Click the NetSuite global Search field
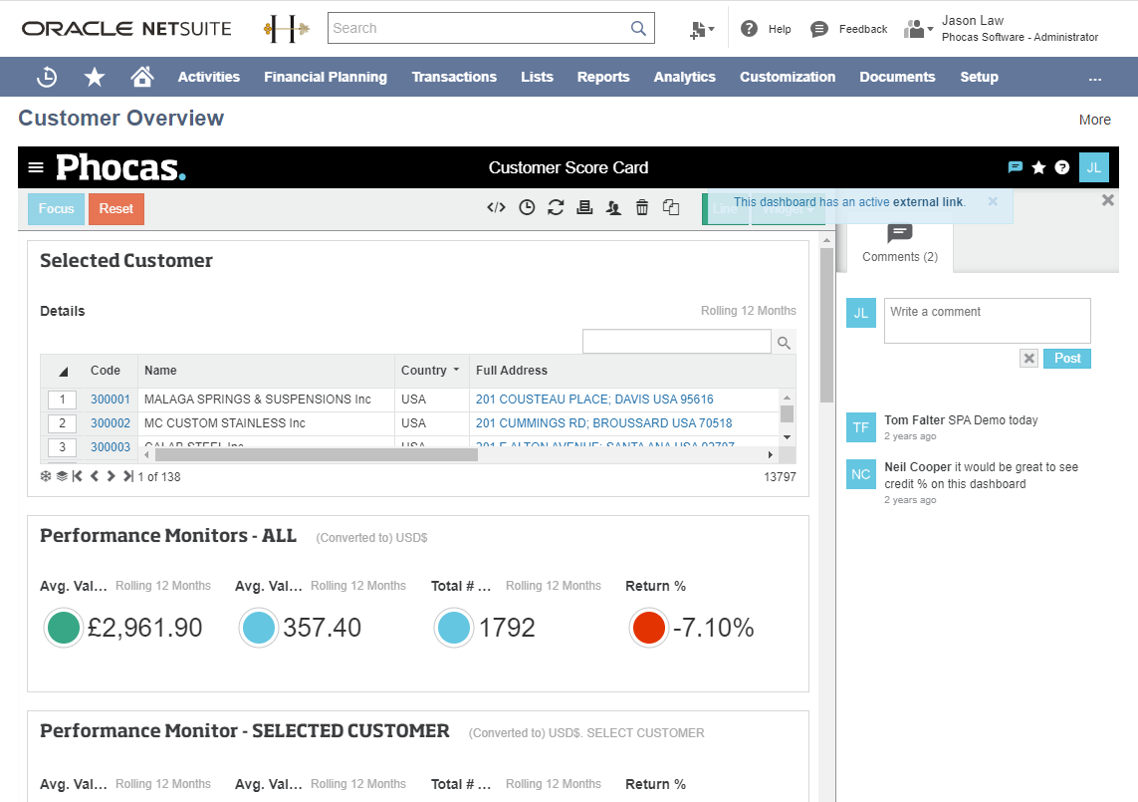This screenshot has width=1138, height=802. coord(479,28)
